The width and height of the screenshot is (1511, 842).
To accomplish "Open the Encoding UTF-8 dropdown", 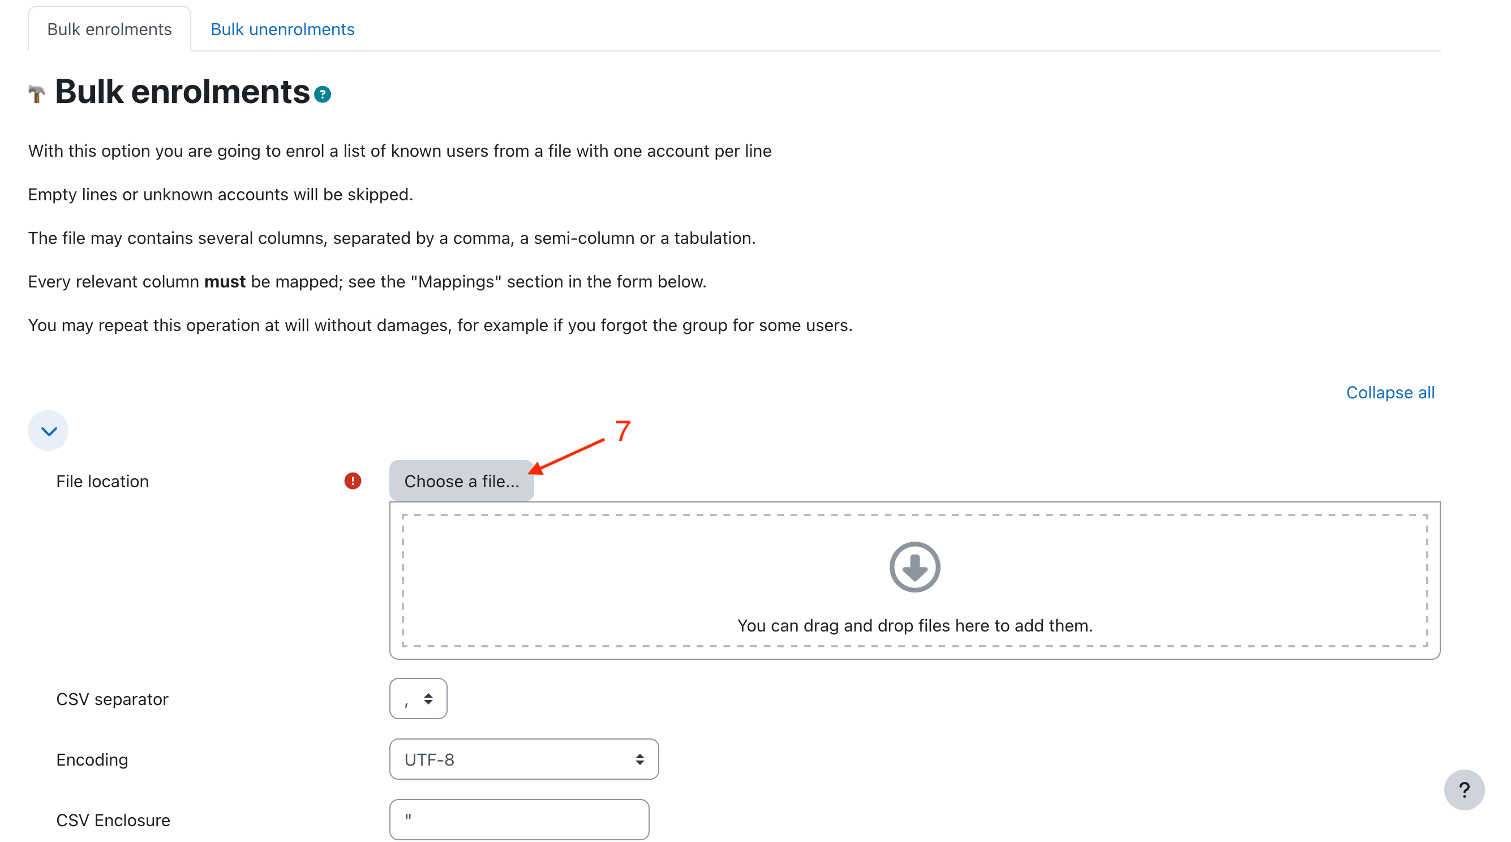I will [x=523, y=759].
